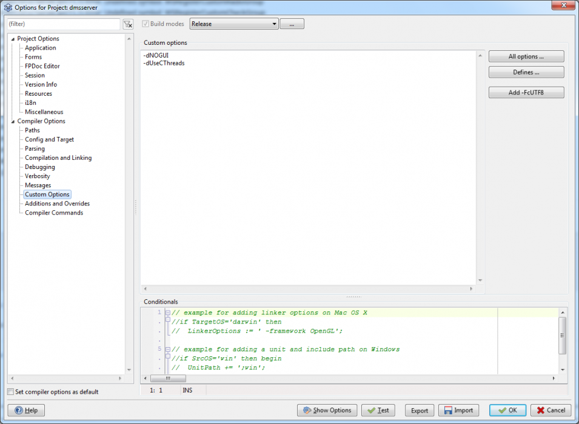This screenshot has height=424, width=579.
Task: Click the LinkerOptions comment line
Action: [x=257, y=331]
